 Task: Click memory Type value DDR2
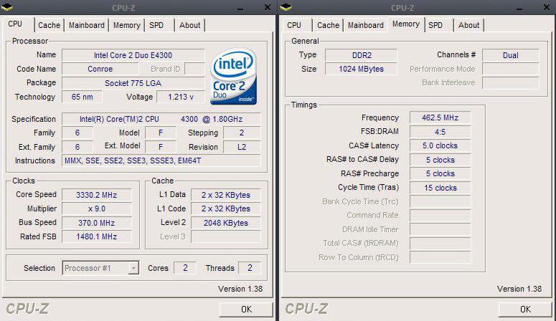click(362, 55)
